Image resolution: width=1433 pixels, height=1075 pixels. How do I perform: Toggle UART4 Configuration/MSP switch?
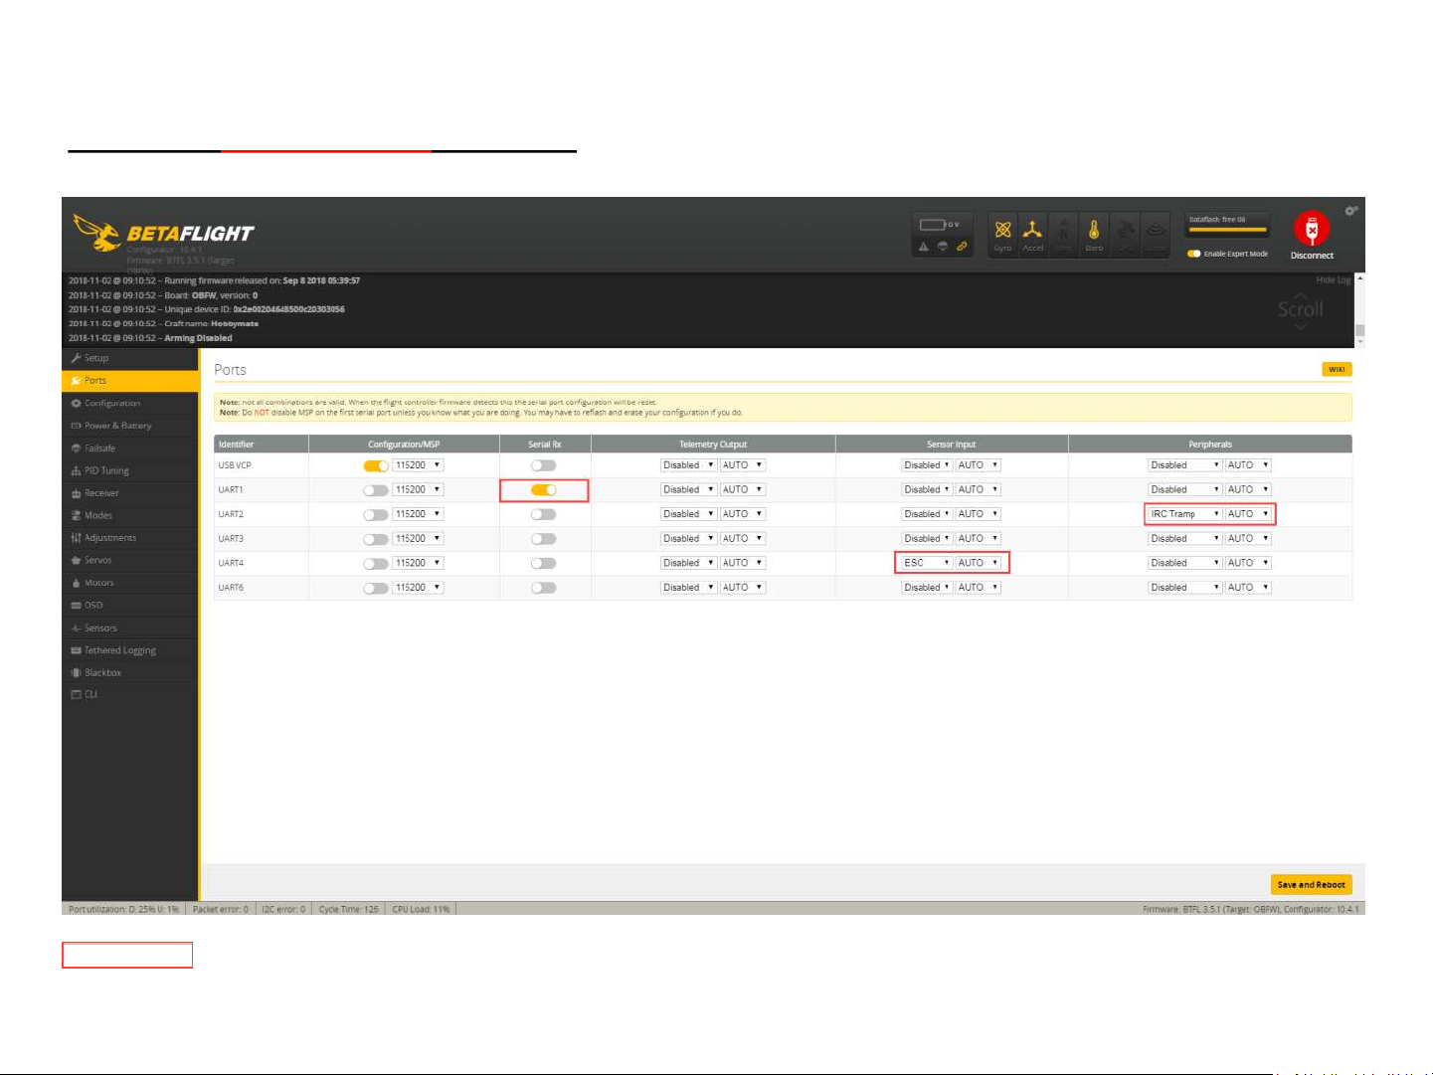376,563
